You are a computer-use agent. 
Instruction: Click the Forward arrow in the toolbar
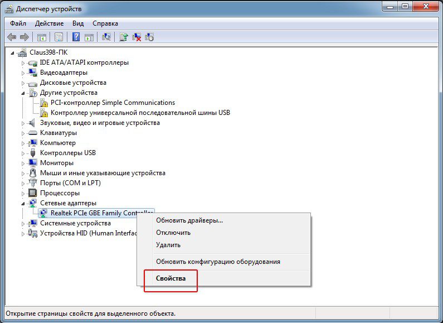coord(25,37)
